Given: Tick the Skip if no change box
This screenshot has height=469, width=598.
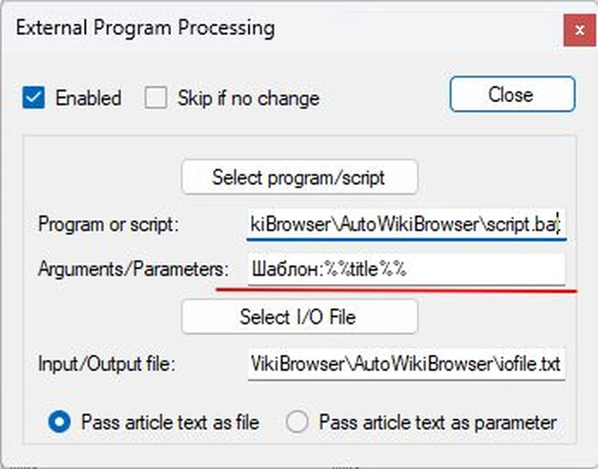Looking at the screenshot, I should pyautogui.click(x=156, y=97).
